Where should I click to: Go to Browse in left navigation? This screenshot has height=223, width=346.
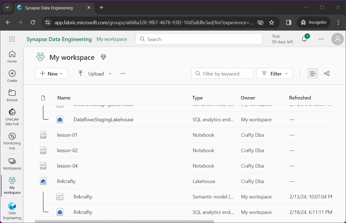coord(12,95)
